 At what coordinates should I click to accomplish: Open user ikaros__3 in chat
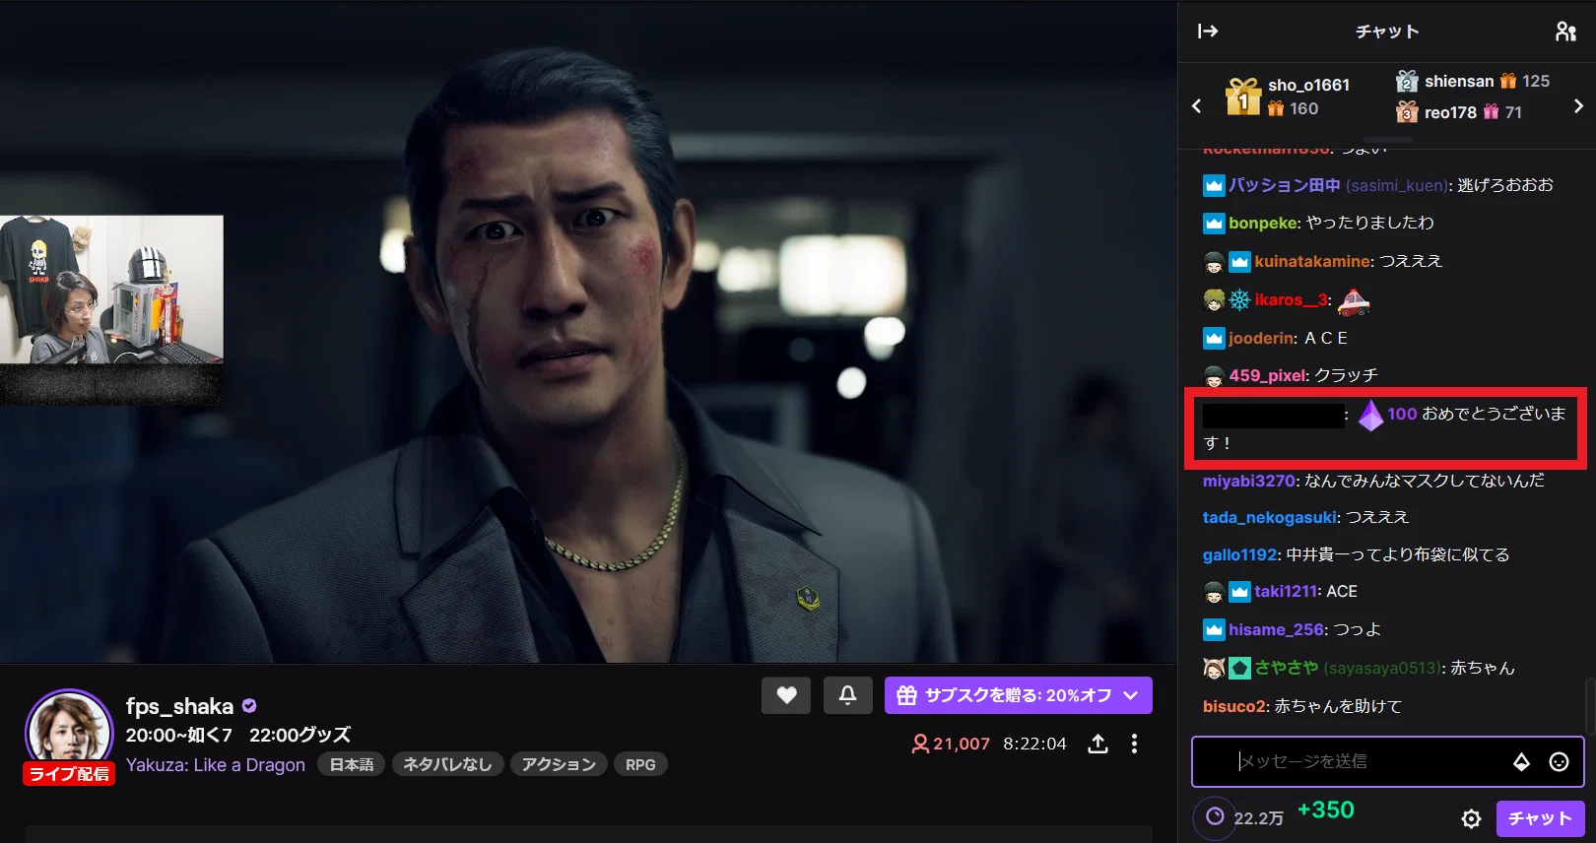pos(1292,299)
